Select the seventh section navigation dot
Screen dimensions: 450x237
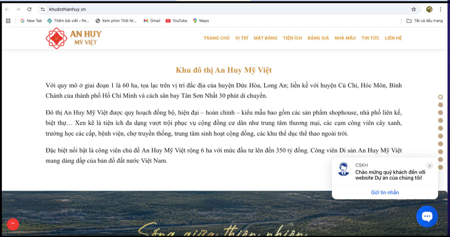pos(441,144)
